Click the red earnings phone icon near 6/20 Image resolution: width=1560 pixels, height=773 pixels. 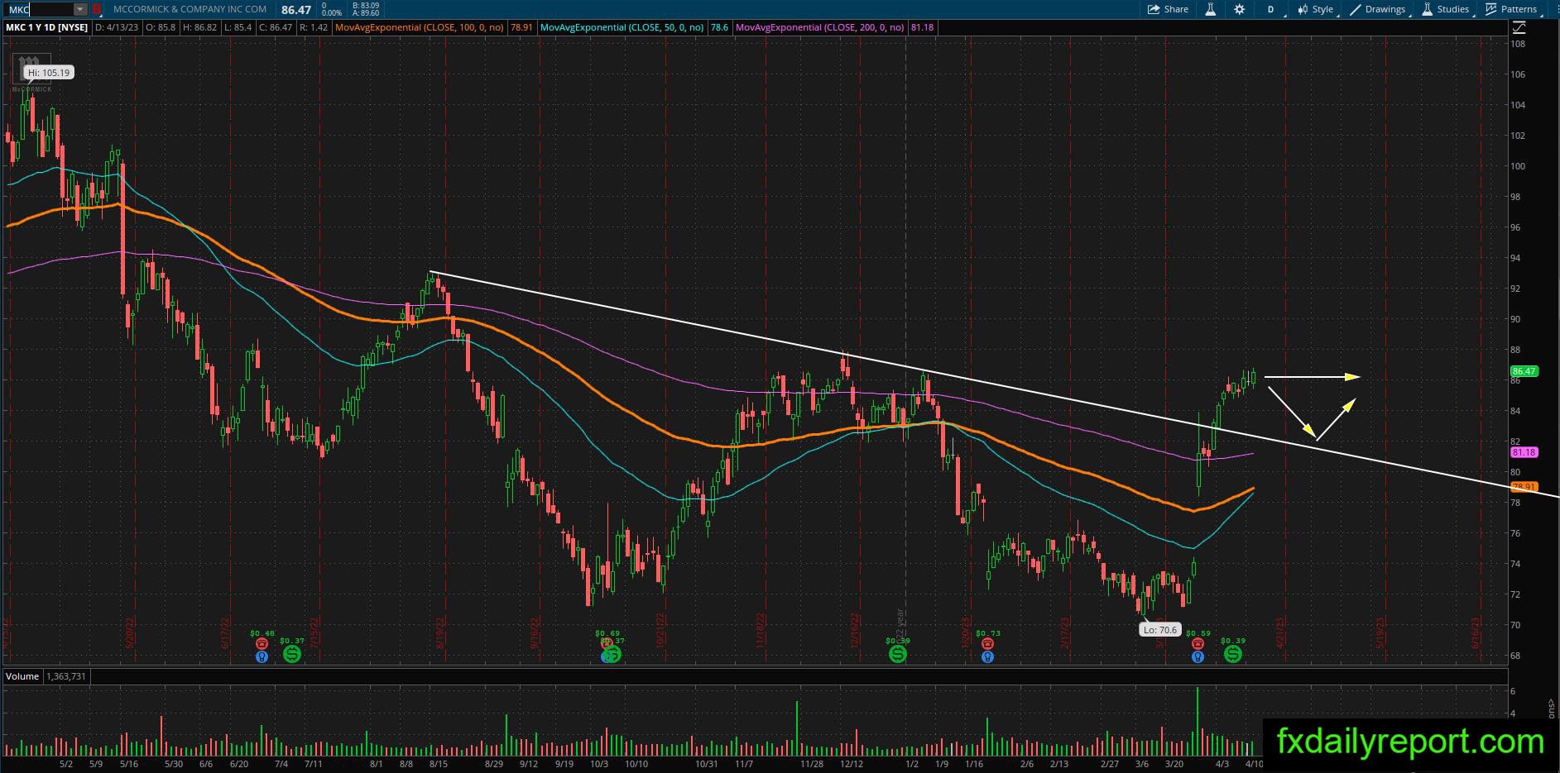(x=262, y=643)
